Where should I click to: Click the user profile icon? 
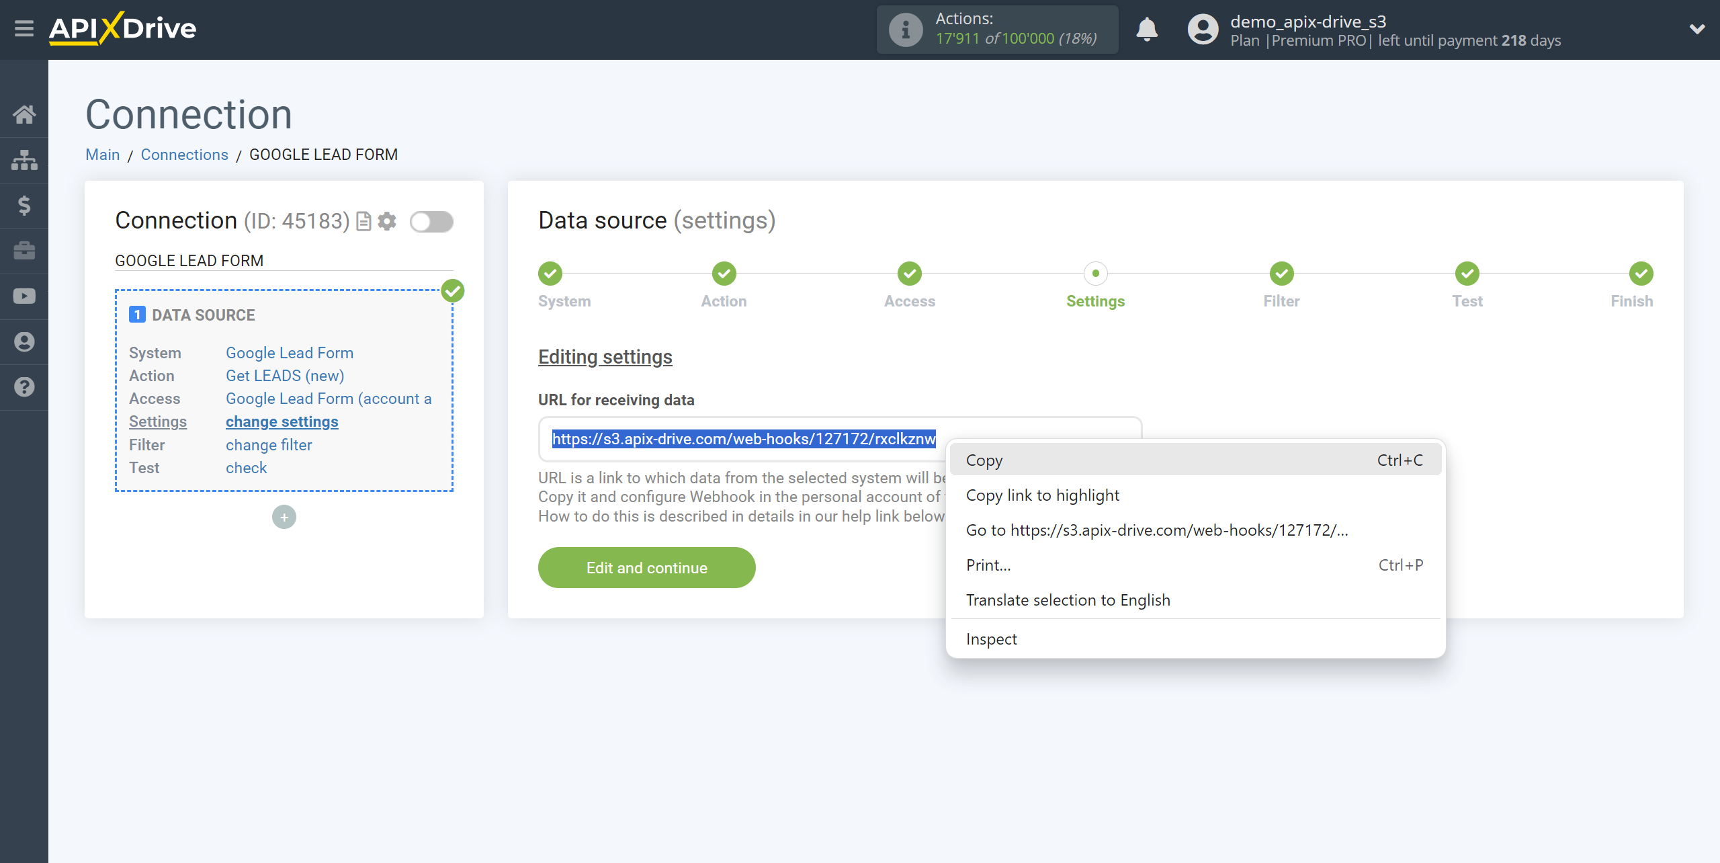coord(1200,29)
